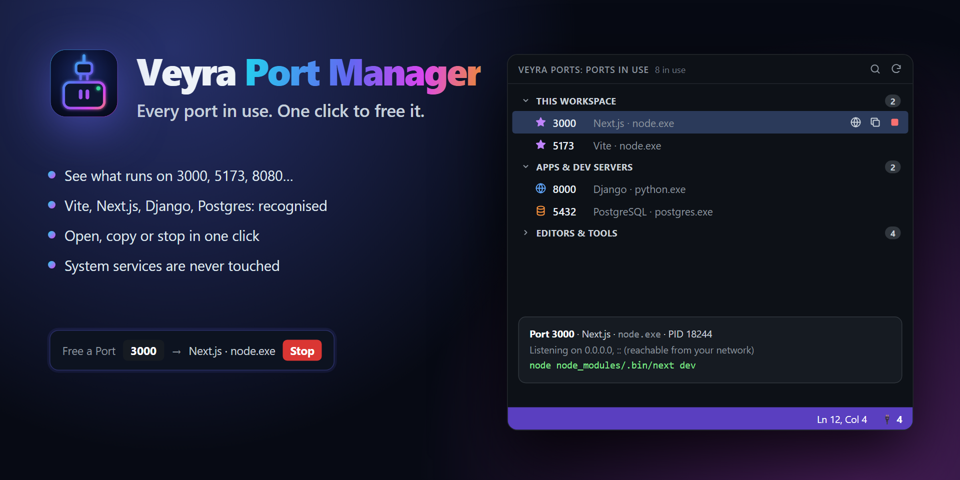Click the 'node node_modules/.bin/next dev' command
The image size is (960, 480).
point(612,365)
